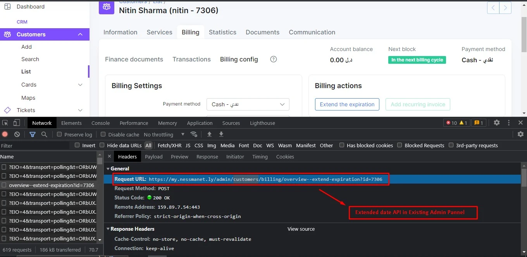Image resolution: width=527 pixels, height=257 pixels.
Task: Click the Extend the expiration button
Action: point(347,104)
